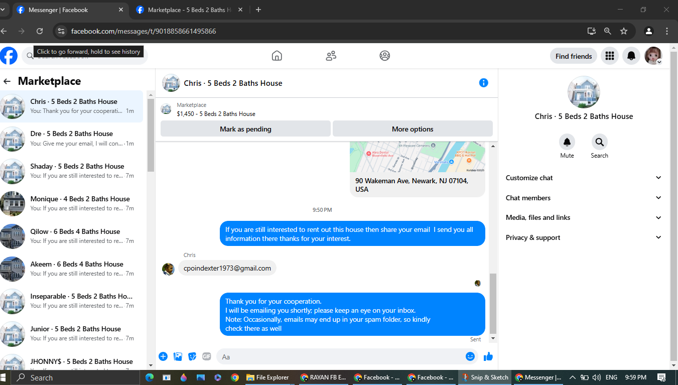
Task: Open the Groups icon in top navigation
Action: (x=385, y=56)
